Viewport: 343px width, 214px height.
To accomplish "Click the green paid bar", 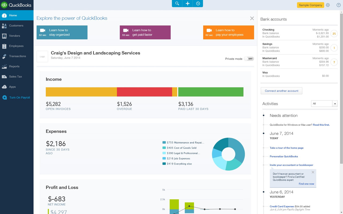I will click(x=211, y=92).
